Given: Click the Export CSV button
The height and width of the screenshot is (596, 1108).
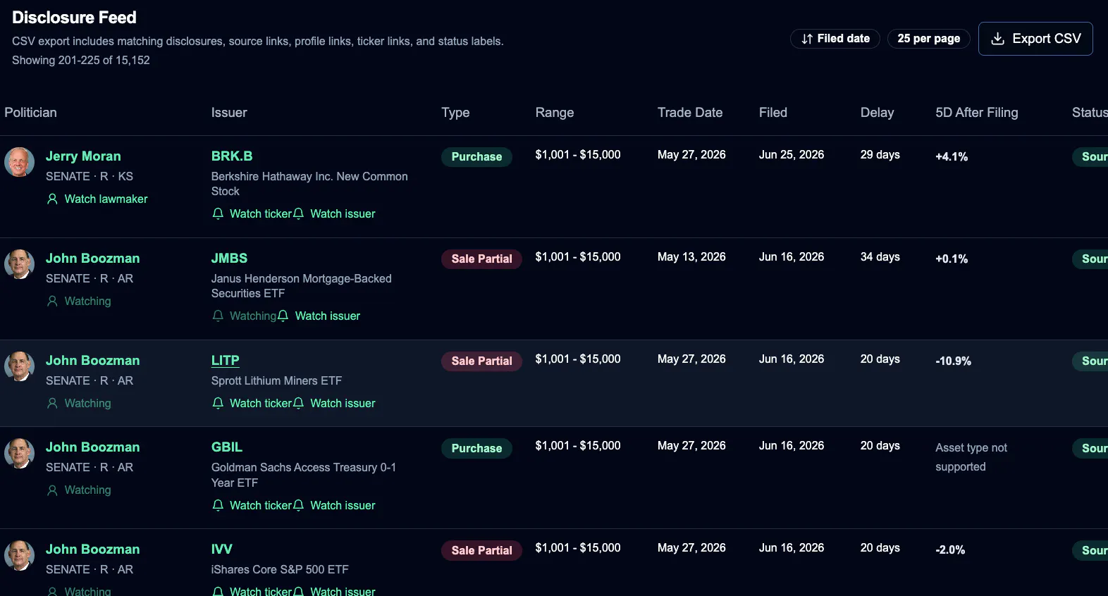Looking at the screenshot, I should [x=1035, y=39].
